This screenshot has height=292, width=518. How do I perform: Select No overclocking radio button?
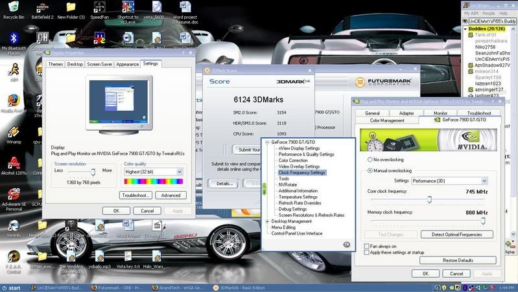(x=370, y=159)
